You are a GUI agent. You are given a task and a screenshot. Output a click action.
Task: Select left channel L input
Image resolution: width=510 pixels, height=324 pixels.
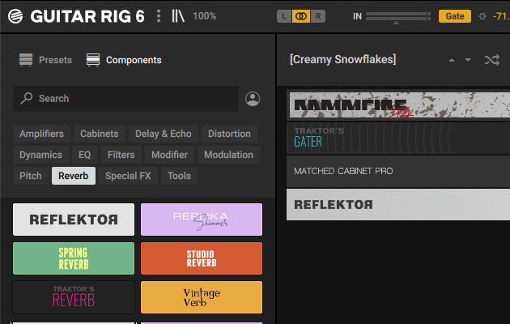point(284,16)
